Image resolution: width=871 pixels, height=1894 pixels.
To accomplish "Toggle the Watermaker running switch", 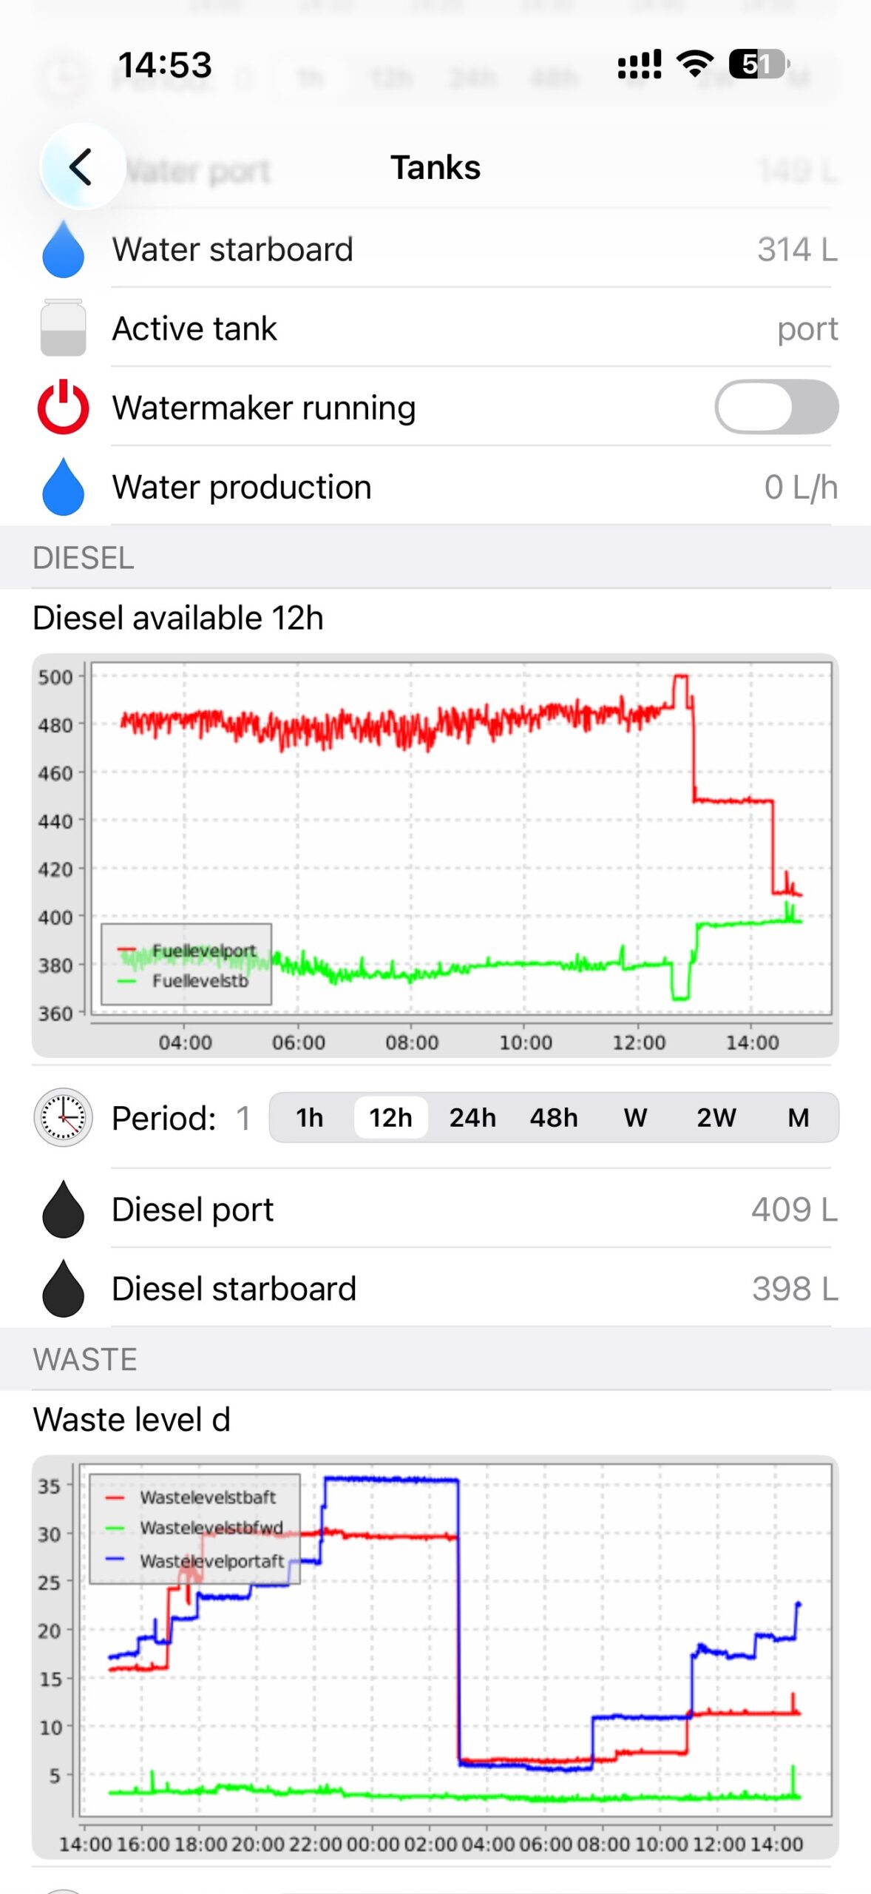I will tap(776, 407).
